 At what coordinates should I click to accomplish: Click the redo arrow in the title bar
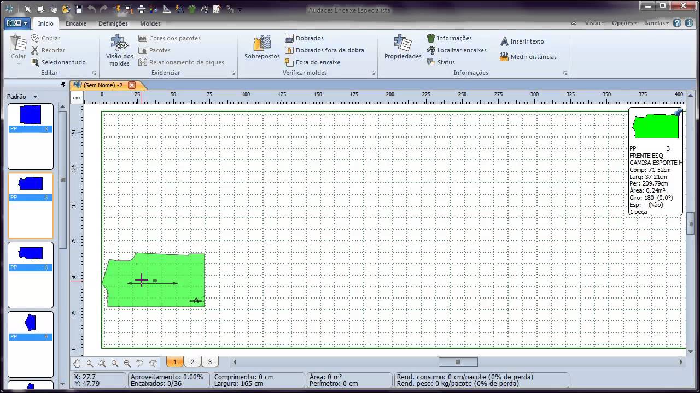point(103,9)
